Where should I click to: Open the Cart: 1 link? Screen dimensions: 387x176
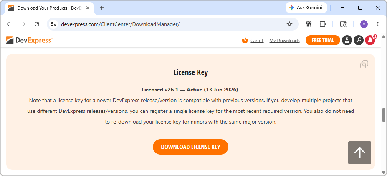pyautogui.click(x=257, y=41)
